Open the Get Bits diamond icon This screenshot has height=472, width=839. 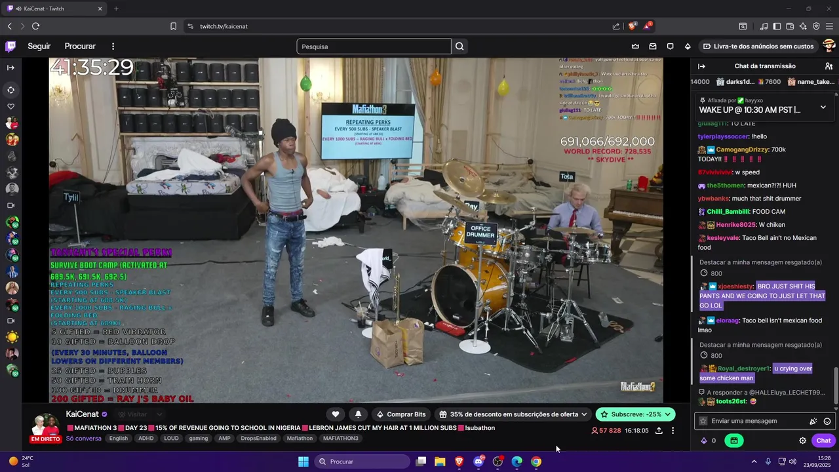(688, 47)
